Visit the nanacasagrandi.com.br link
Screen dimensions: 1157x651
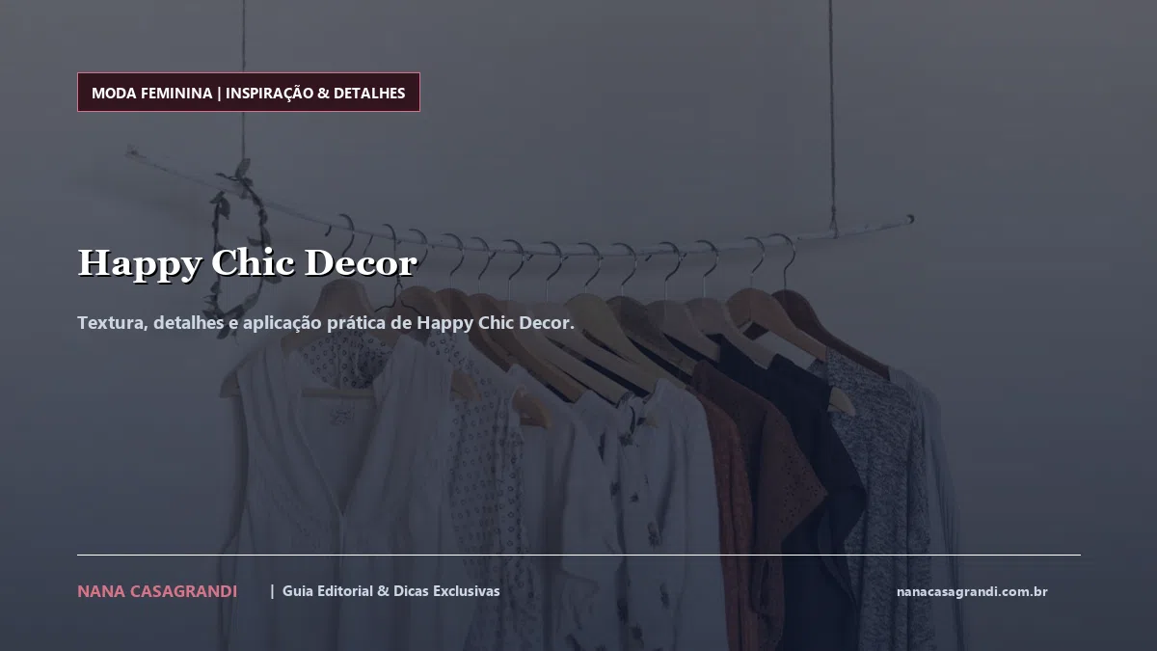pos(972,591)
